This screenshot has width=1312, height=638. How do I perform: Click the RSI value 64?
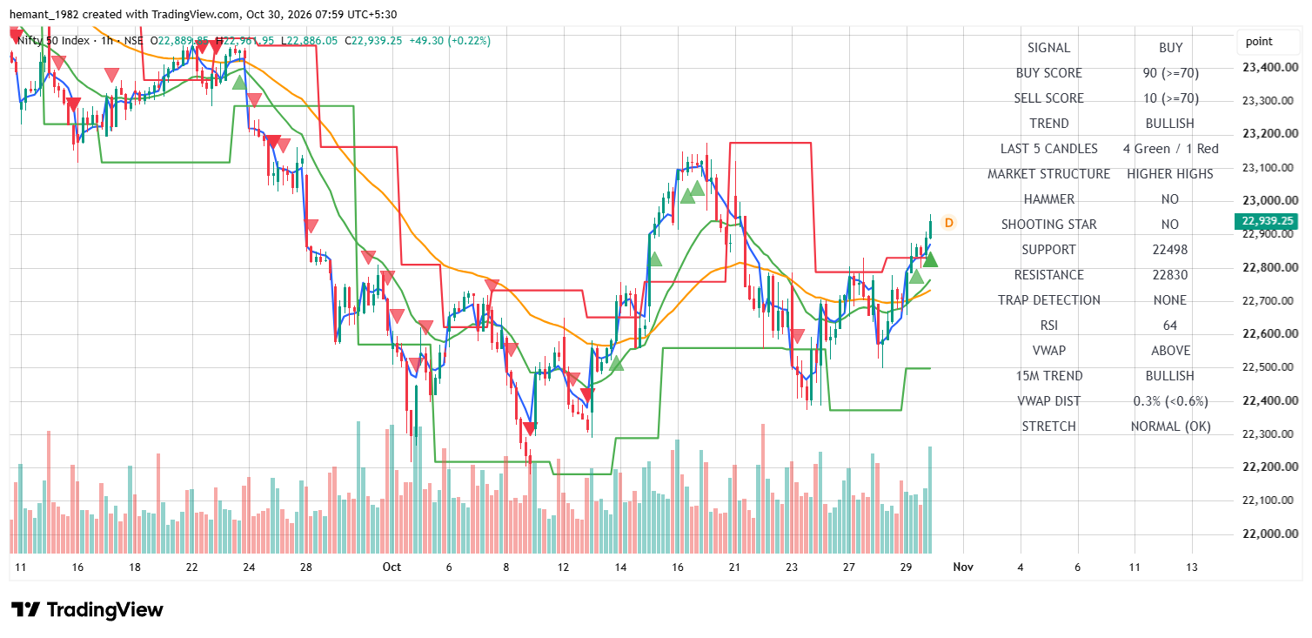pyautogui.click(x=1170, y=326)
